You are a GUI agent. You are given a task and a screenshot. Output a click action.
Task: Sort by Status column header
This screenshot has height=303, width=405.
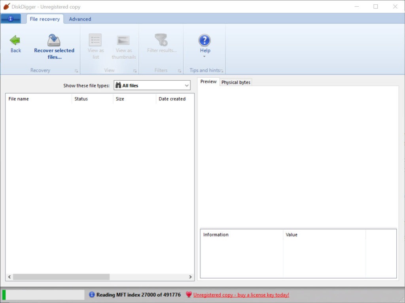(x=92, y=98)
